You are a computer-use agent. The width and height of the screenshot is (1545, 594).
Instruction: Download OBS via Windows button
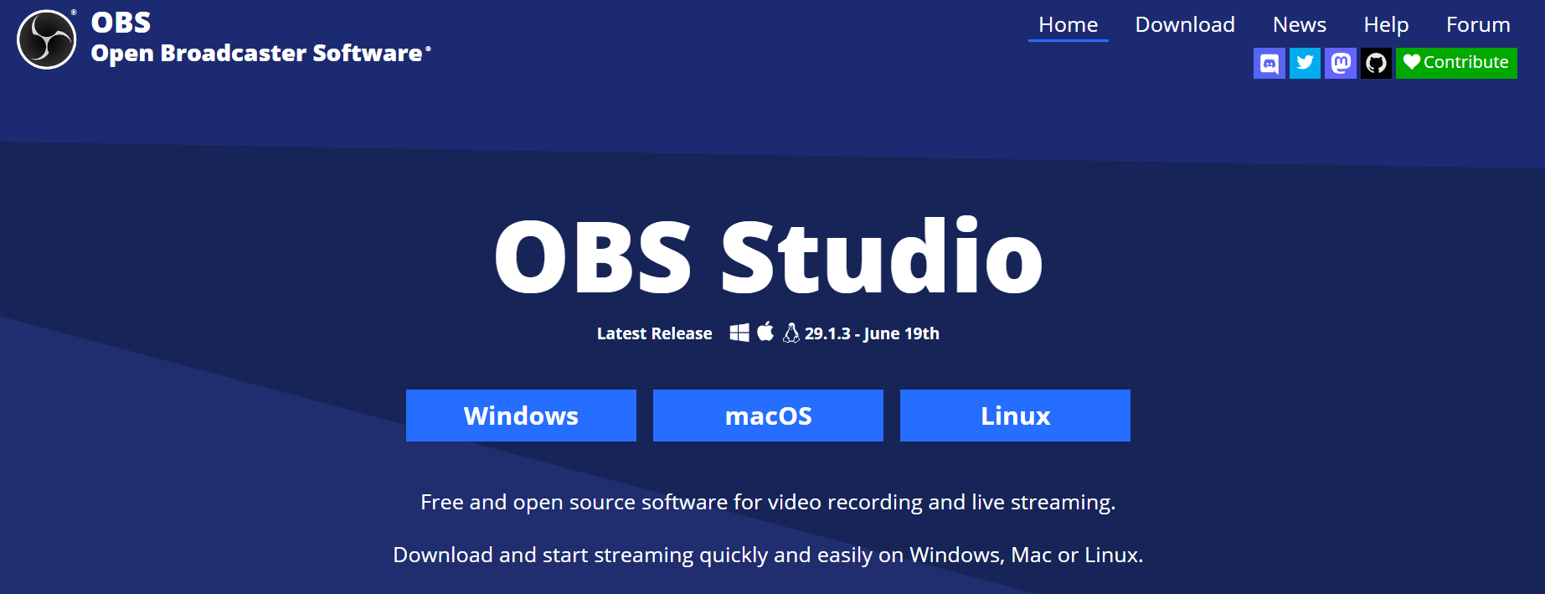[x=521, y=416]
